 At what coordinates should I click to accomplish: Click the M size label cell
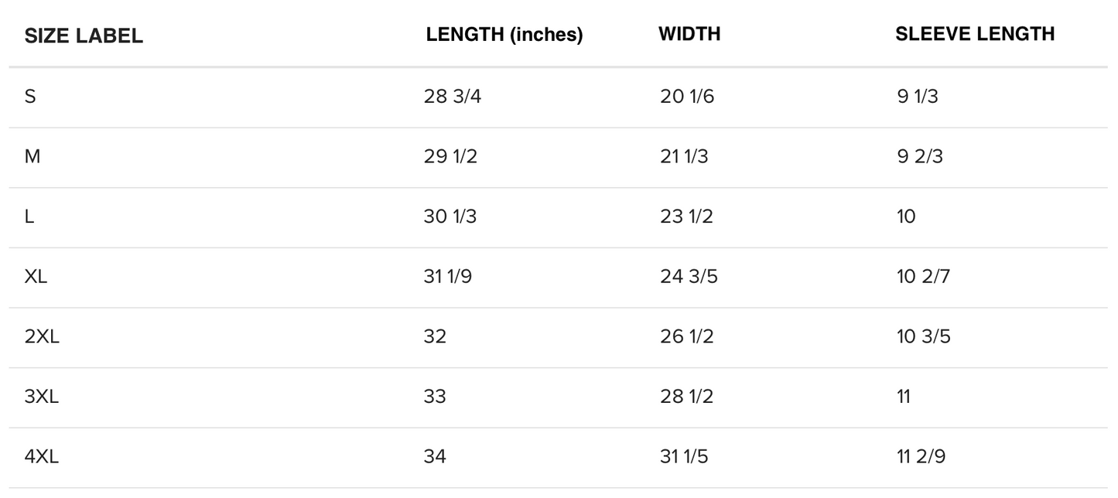click(x=32, y=156)
